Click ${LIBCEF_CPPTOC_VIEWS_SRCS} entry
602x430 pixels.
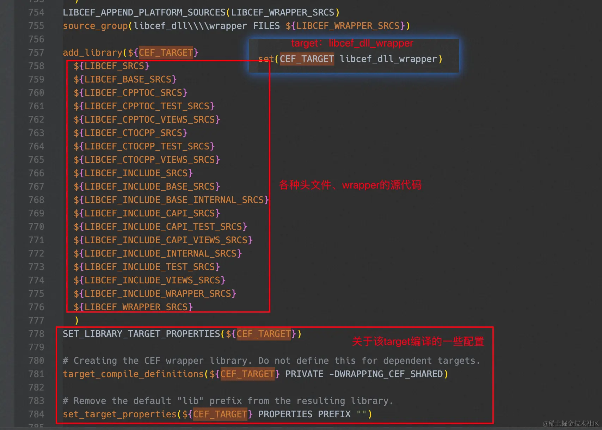(x=147, y=119)
